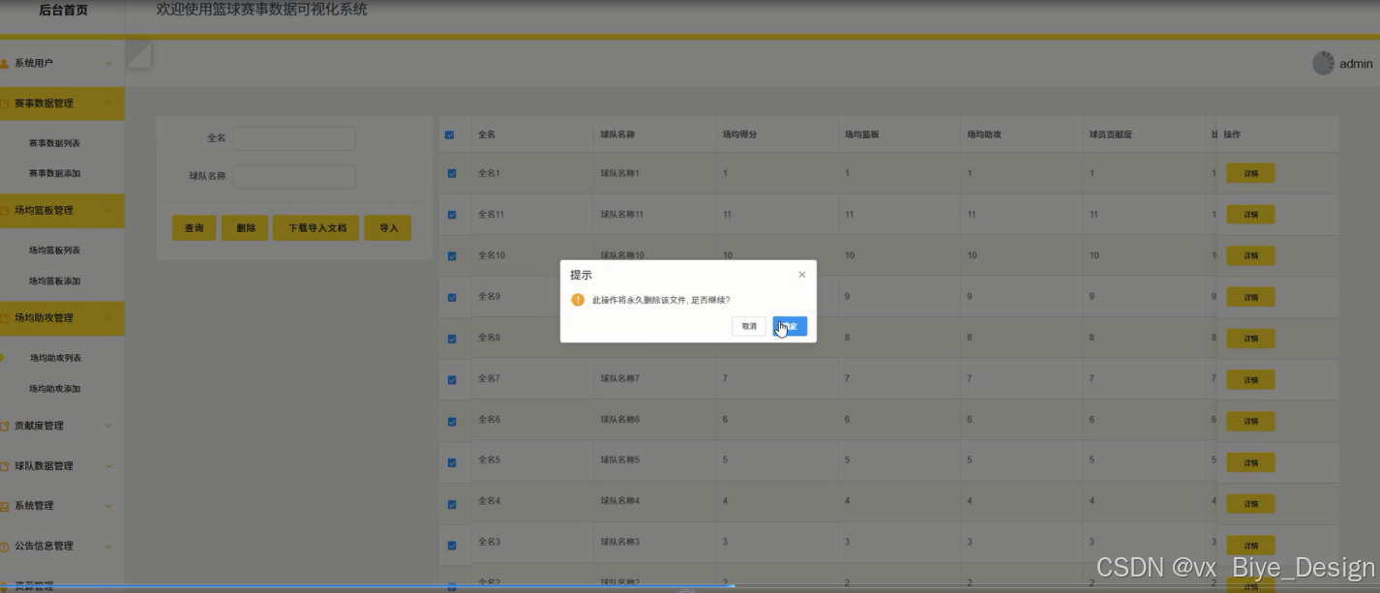Click the 球队名称11 table cell
1380x593 pixels.
pyautogui.click(x=621, y=215)
